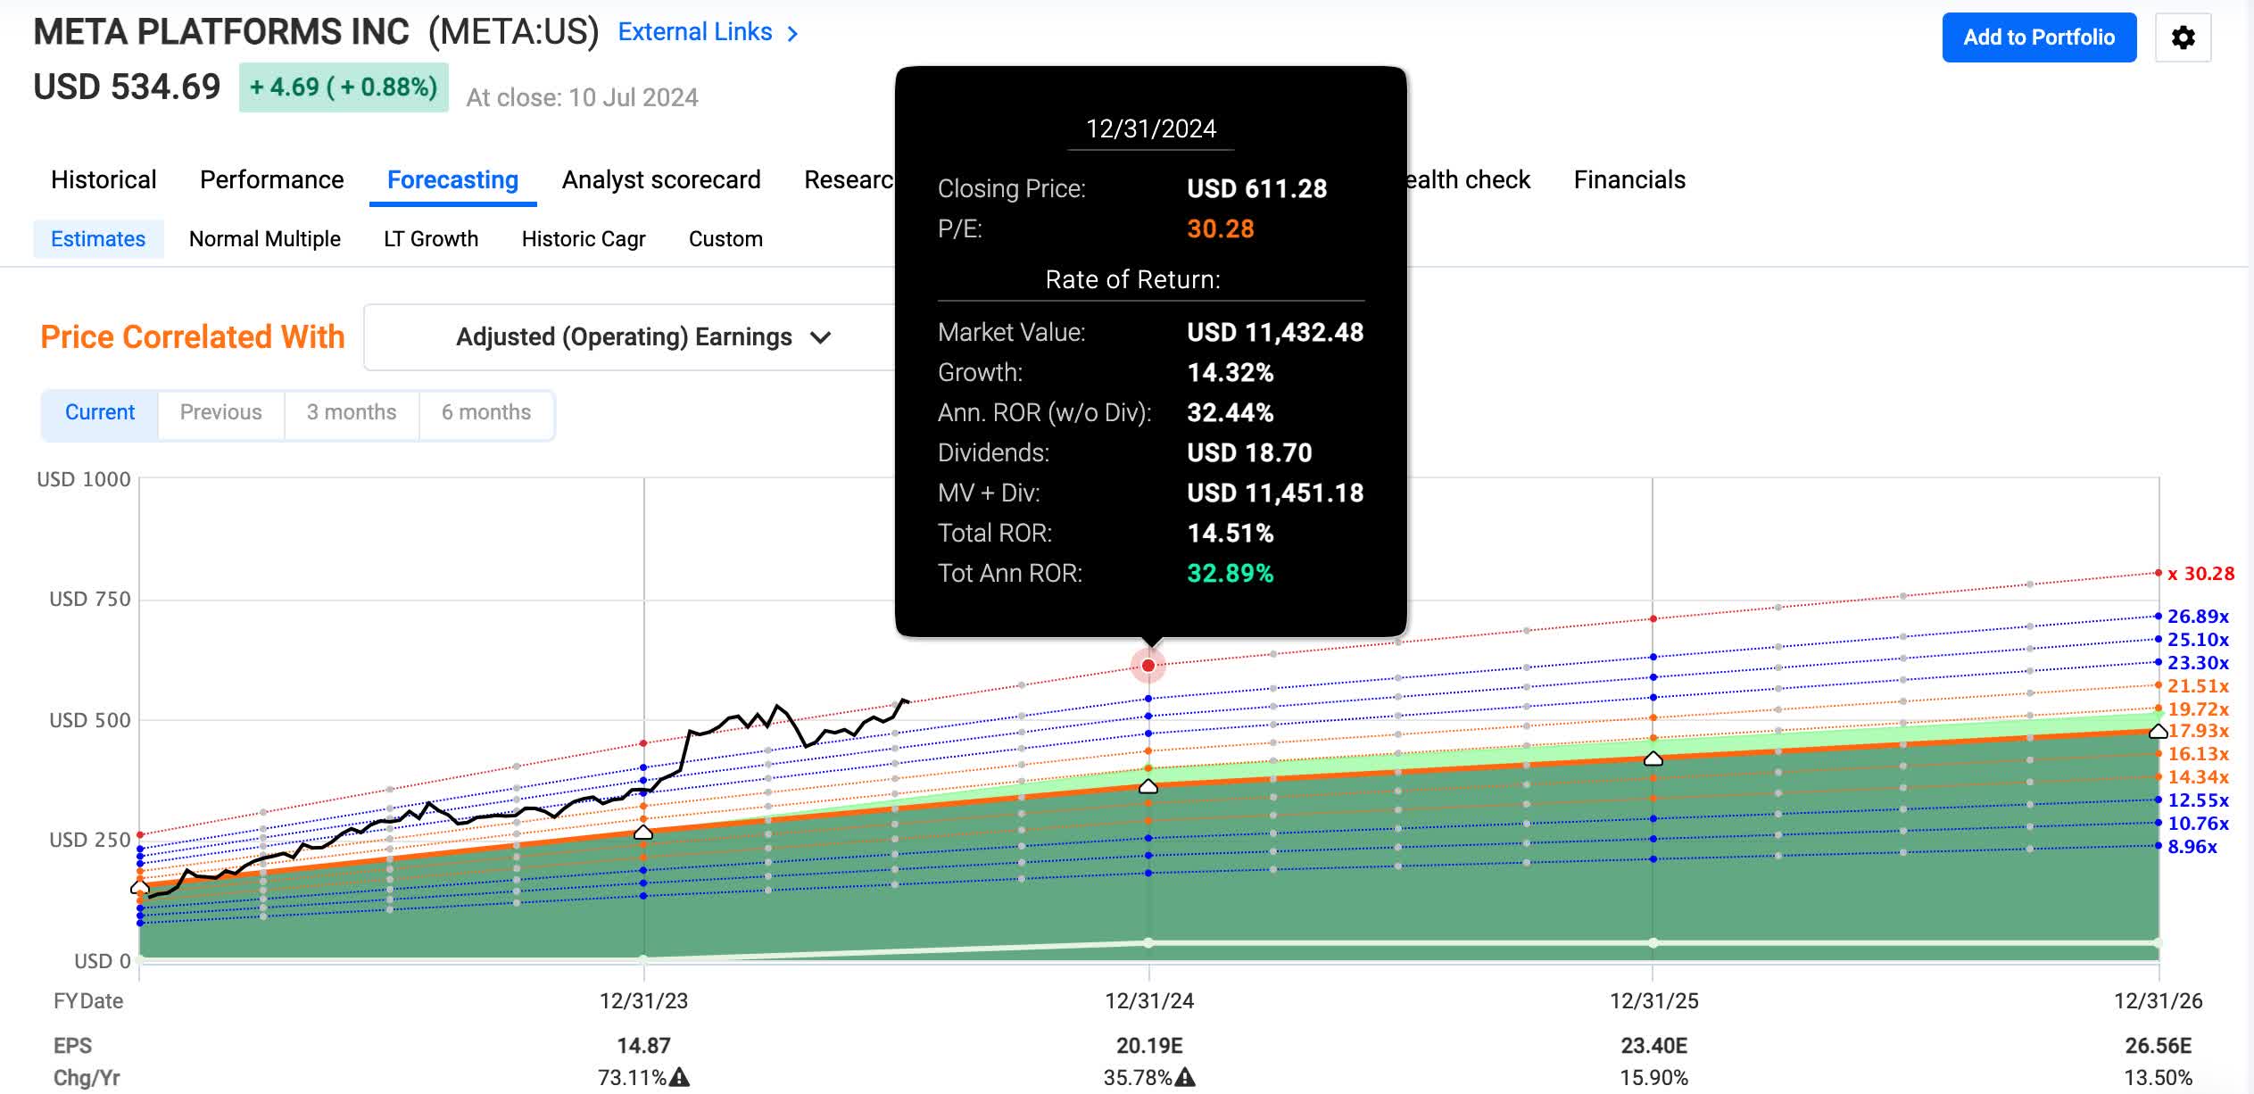Switch to the Financials tab

(1629, 180)
